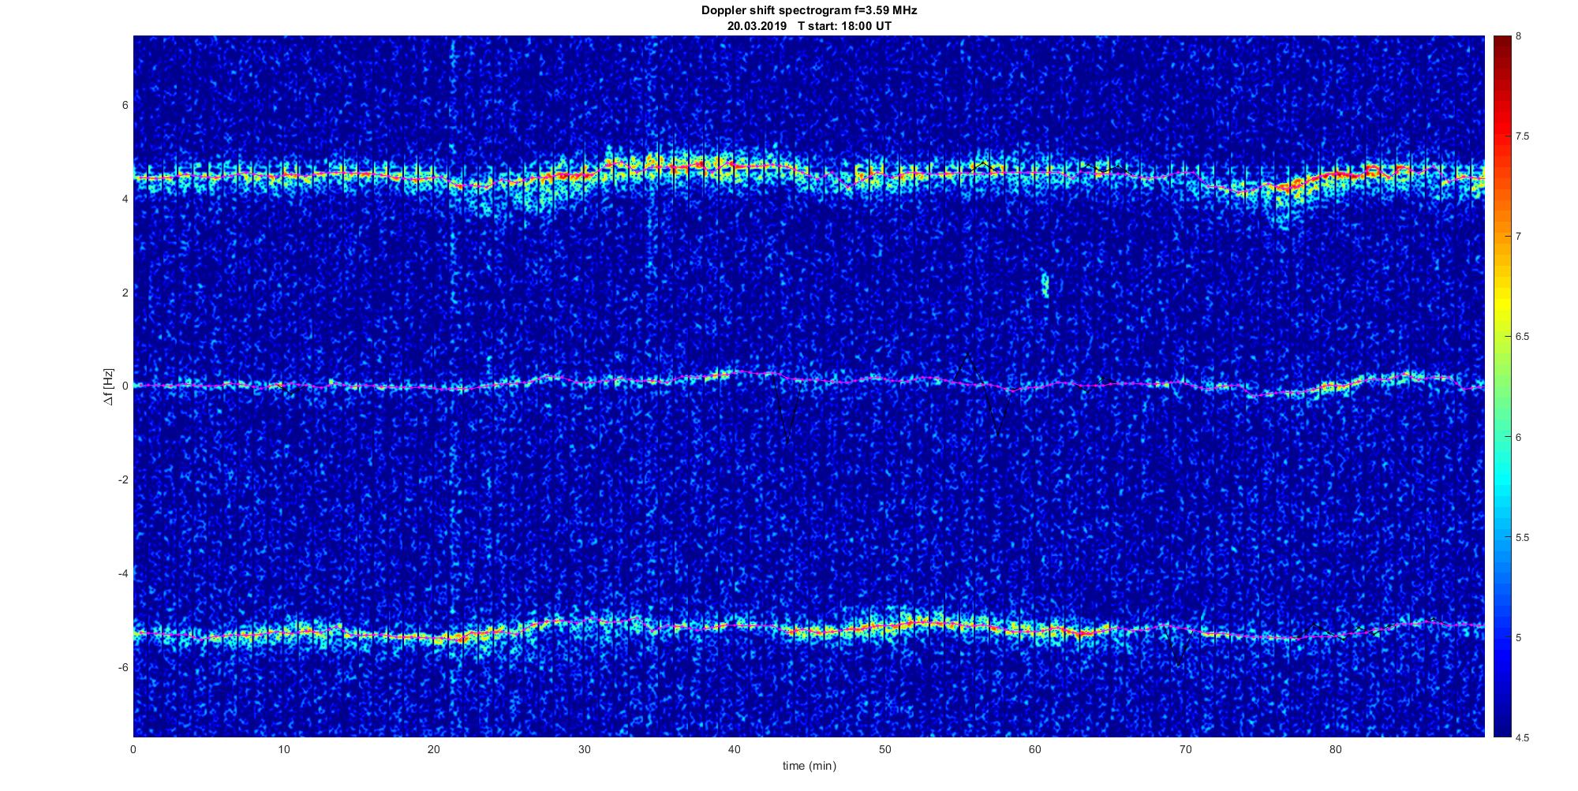Viewport: 1578px width, 791px height.
Task: Click x-axis tick label '30'
Action: click(x=584, y=749)
